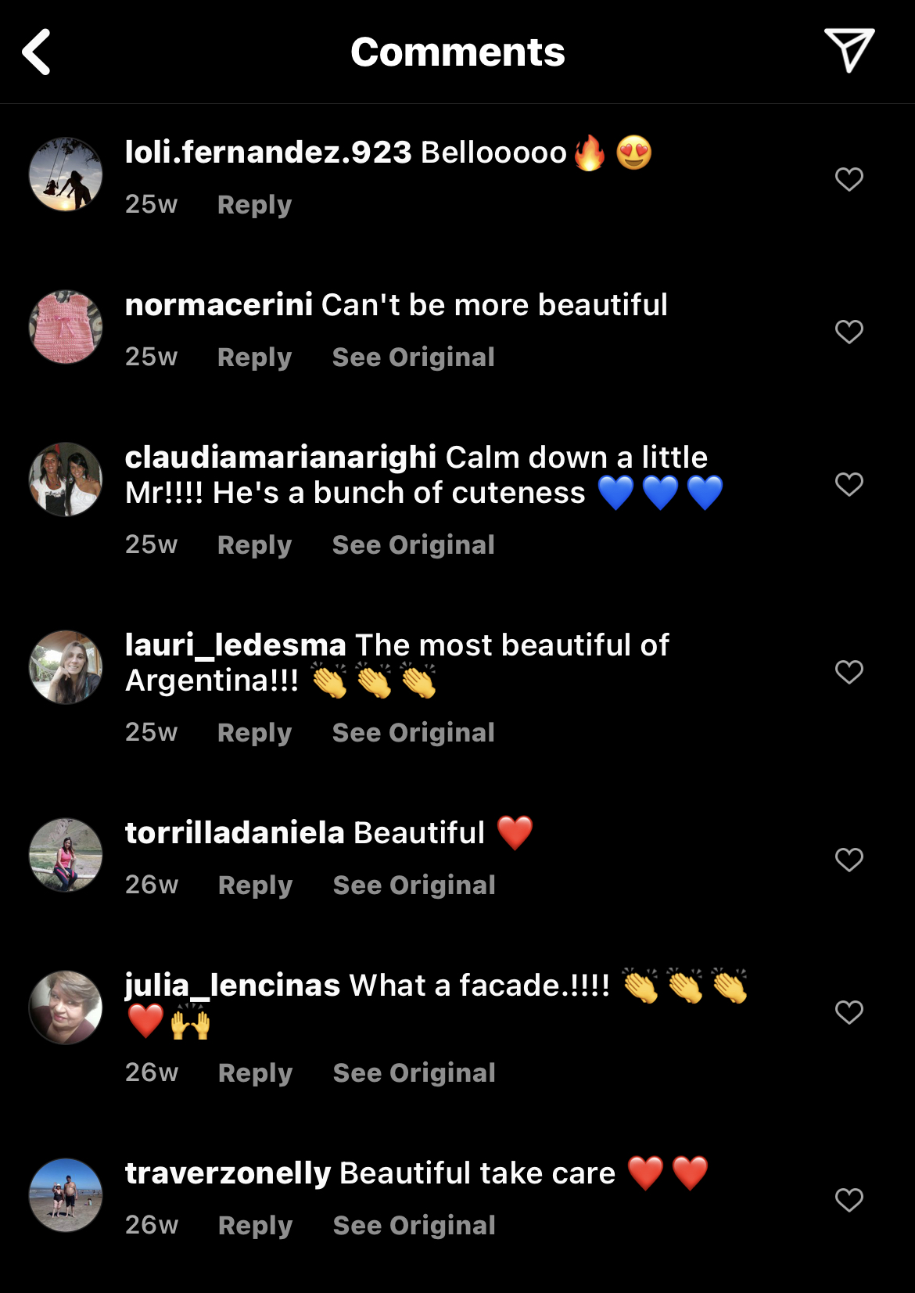Image resolution: width=915 pixels, height=1293 pixels.
Task: See Original of lauri_ledesma's comment
Action: click(x=414, y=733)
